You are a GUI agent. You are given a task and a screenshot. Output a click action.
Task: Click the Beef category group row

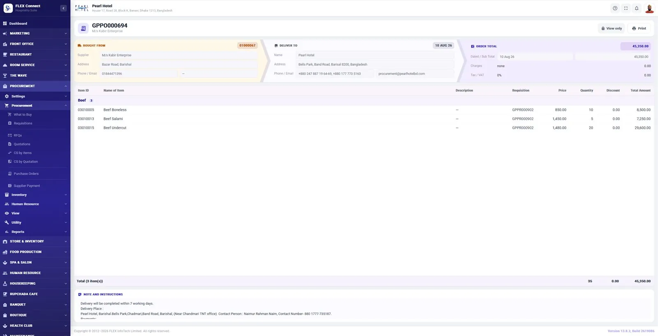(x=364, y=100)
